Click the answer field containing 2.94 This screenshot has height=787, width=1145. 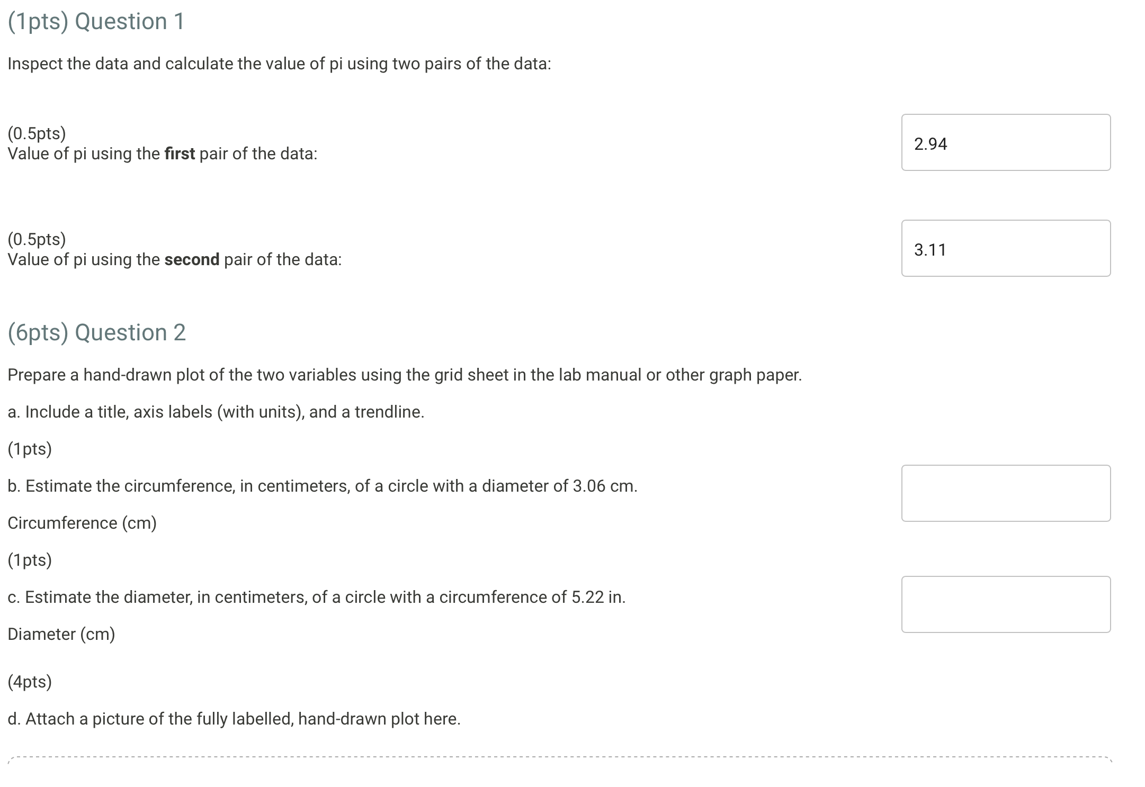[1006, 142]
